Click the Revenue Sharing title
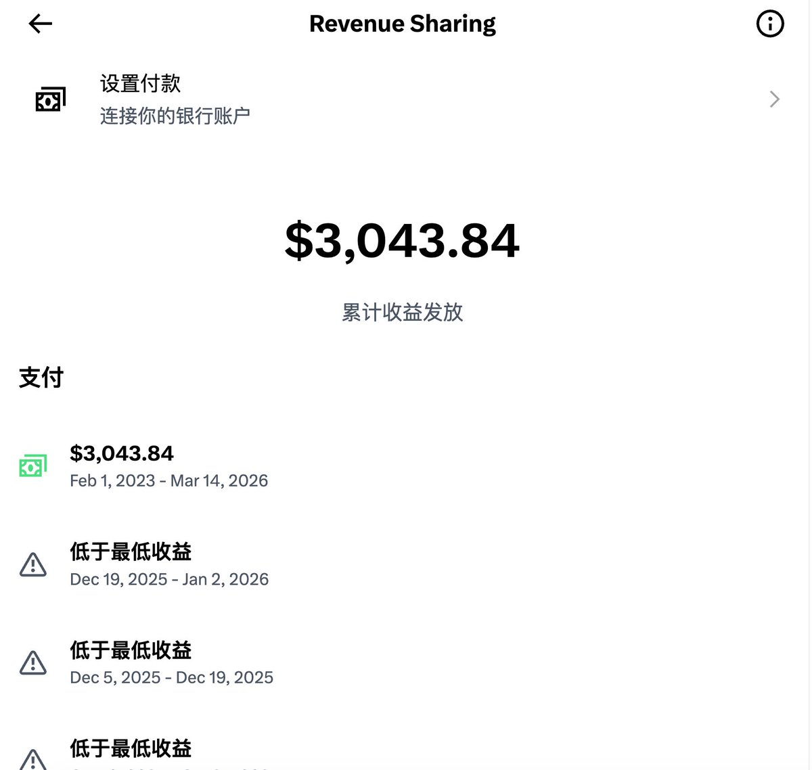The image size is (812, 770). click(403, 24)
